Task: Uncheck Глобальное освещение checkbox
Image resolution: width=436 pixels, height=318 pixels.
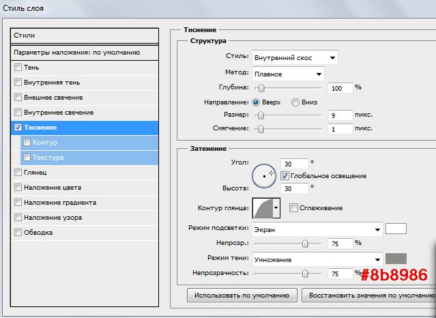Action: [285, 176]
